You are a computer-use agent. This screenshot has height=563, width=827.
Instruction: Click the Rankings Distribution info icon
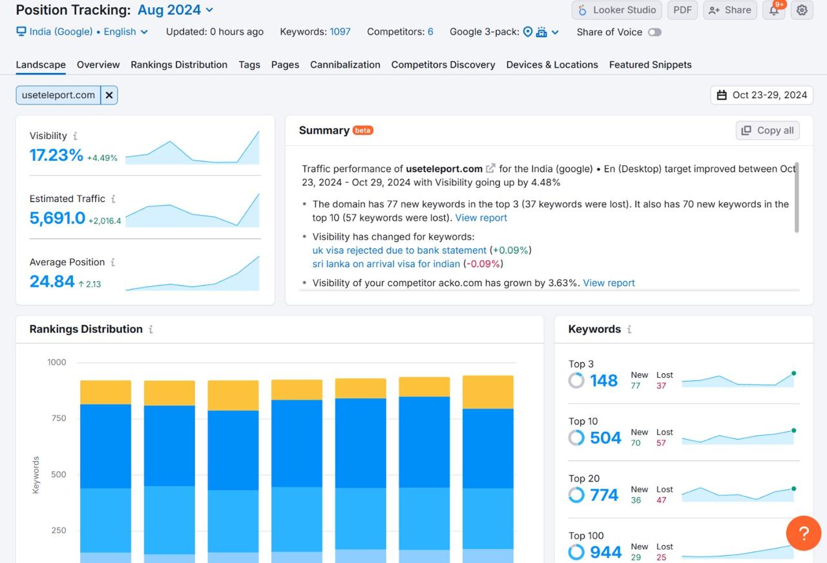point(151,329)
